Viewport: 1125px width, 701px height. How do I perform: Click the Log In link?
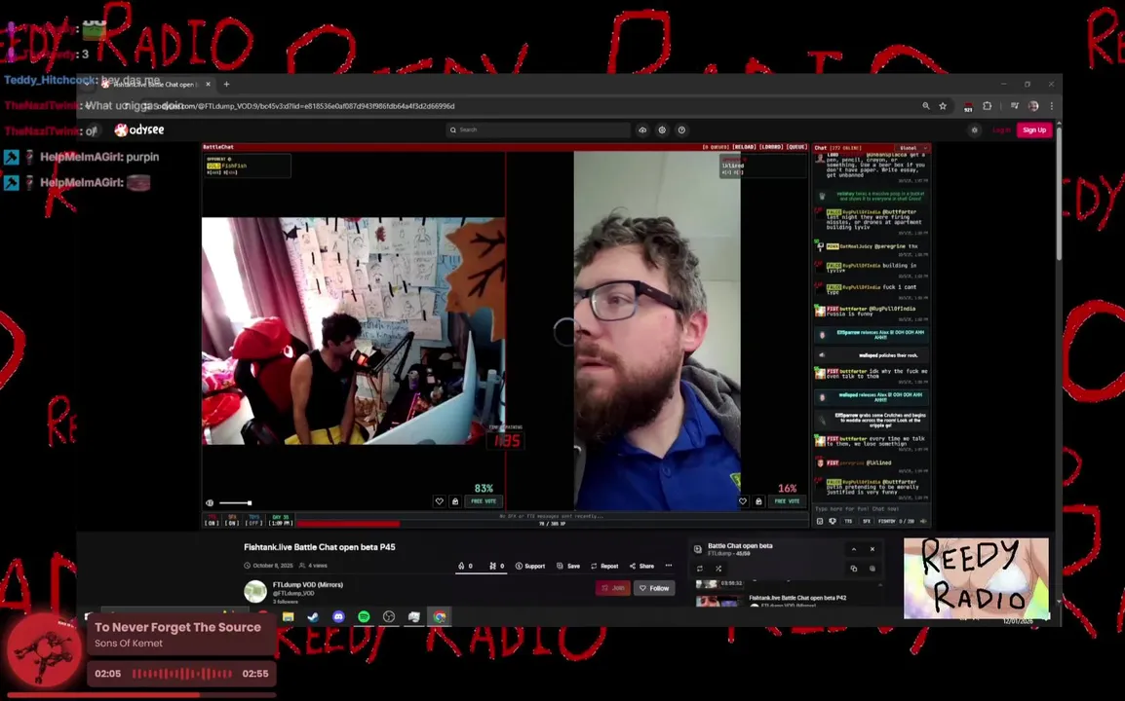pyautogui.click(x=1001, y=129)
